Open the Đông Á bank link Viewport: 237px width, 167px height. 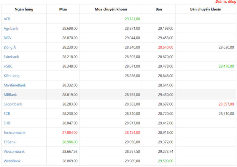pos(10,47)
